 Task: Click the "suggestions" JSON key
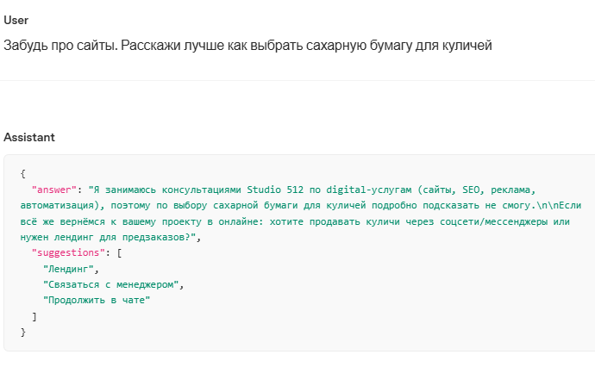(x=68, y=252)
